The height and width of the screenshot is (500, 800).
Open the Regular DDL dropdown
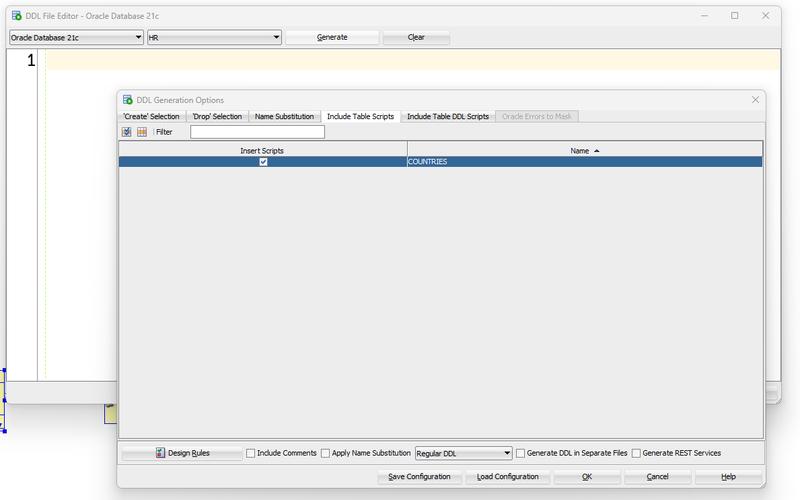coord(464,453)
